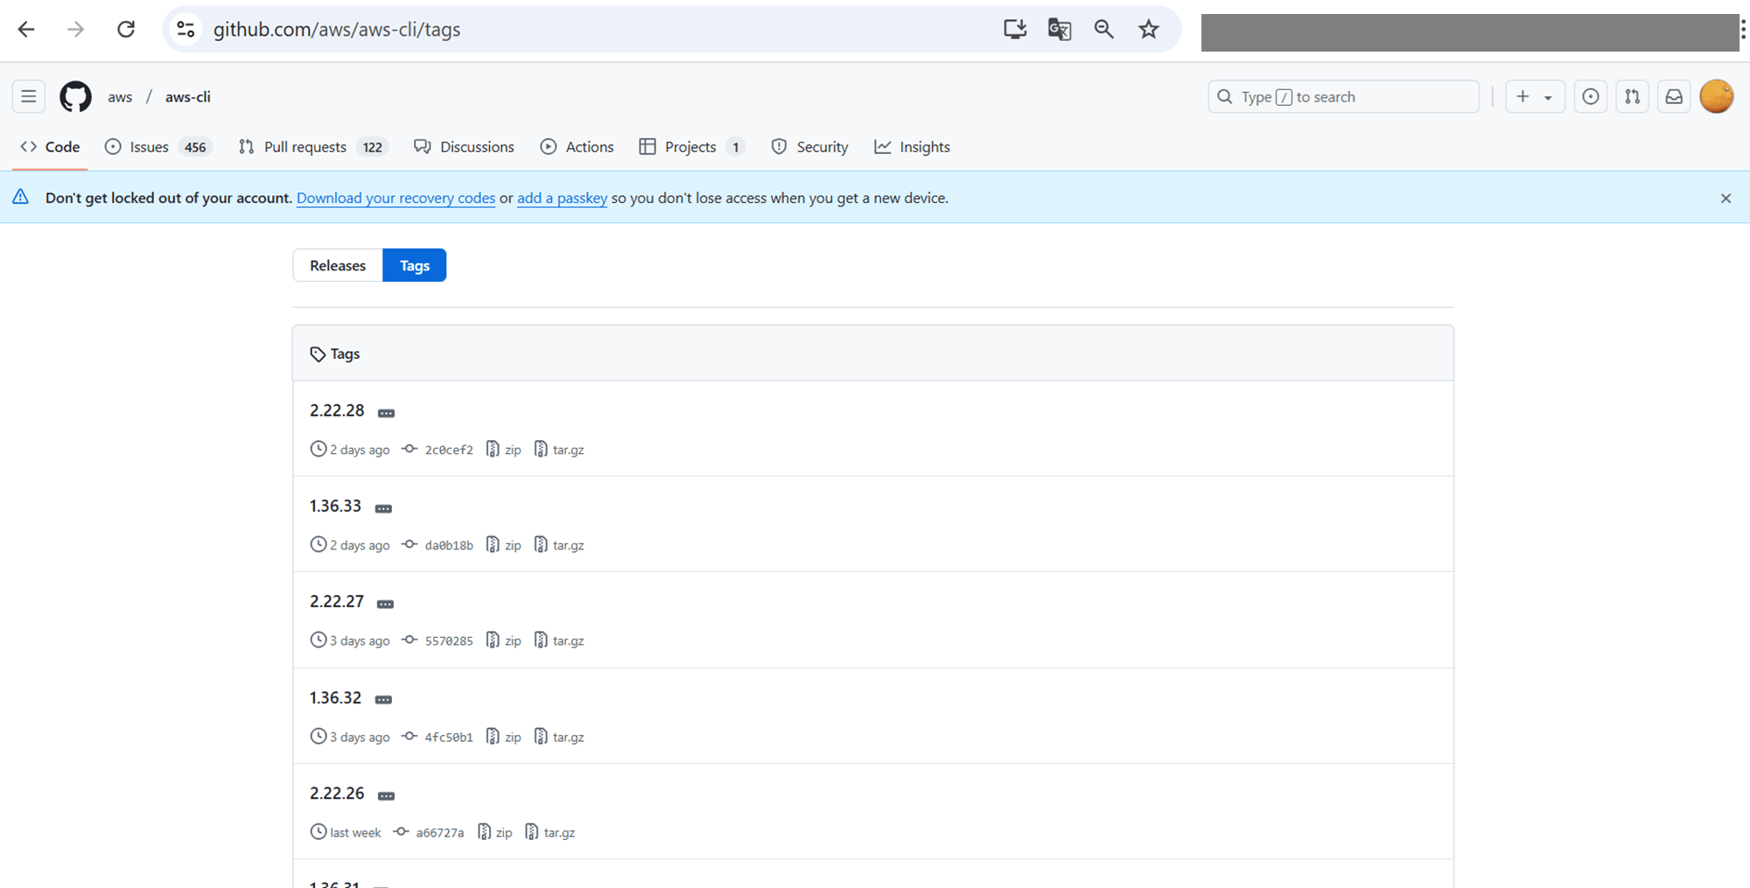Switch to the Code tab
The height and width of the screenshot is (888, 1750).
pyautogui.click(x=50, y=147)
